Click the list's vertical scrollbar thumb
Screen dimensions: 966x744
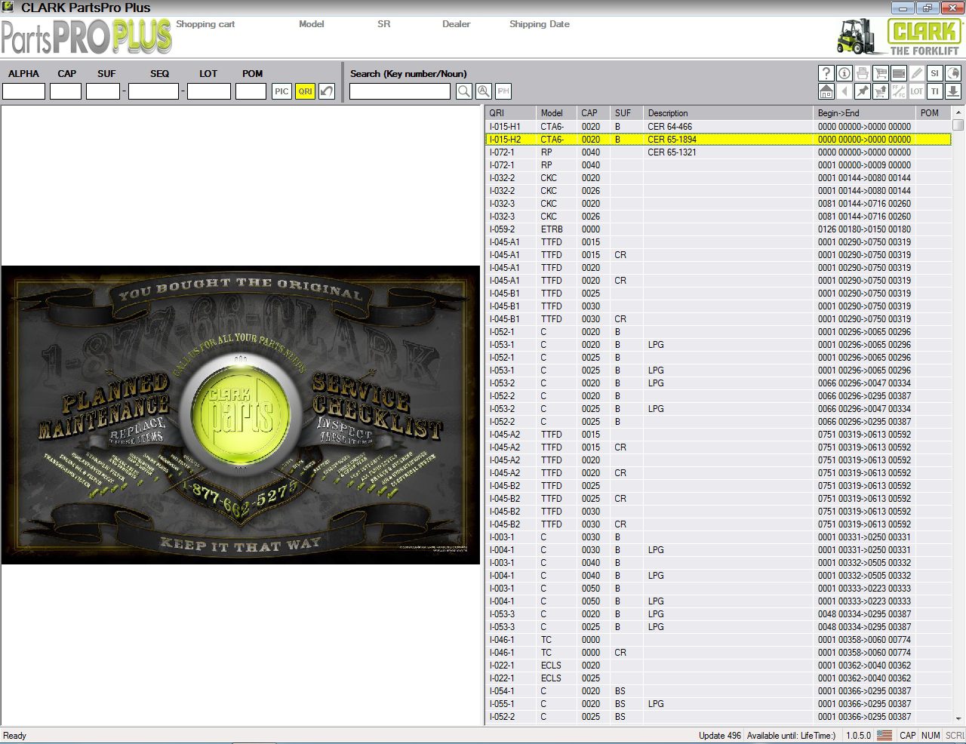[958, 125]
